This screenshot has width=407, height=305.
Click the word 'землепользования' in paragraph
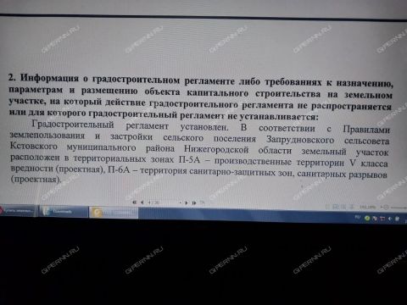47,136
